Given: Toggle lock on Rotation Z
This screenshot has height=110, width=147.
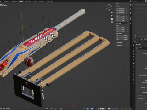Looking at the screenshot, I should 127,21.
